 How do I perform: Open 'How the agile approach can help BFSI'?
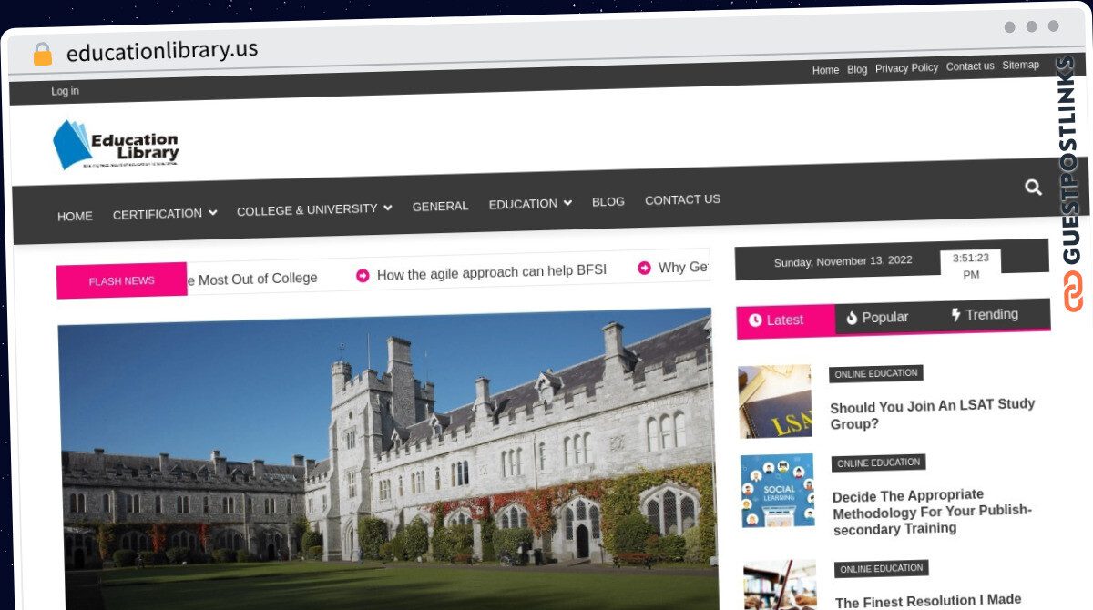491,272
